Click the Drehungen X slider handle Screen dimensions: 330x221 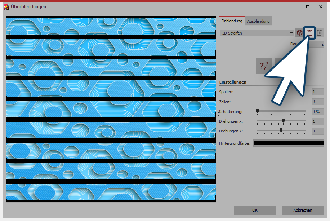[x=283, y=121]
